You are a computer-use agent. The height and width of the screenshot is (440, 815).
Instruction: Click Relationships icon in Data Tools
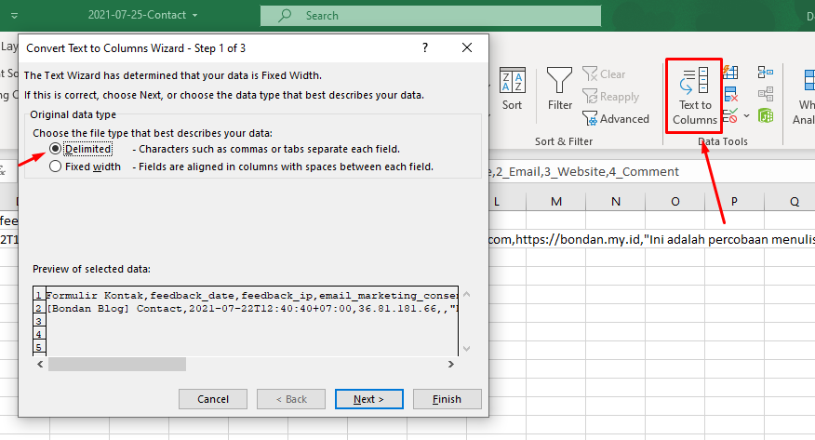coord(765,94)
